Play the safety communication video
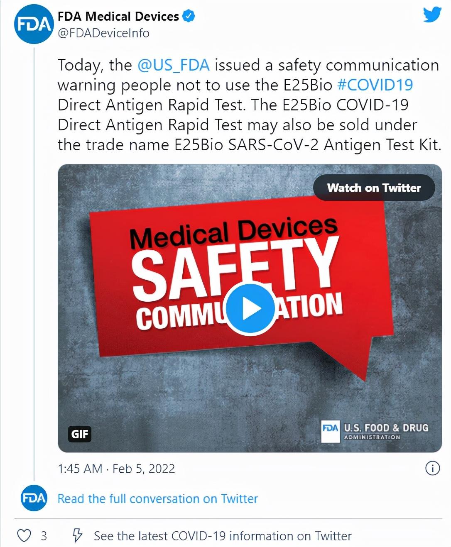 (x=250, y=309)
